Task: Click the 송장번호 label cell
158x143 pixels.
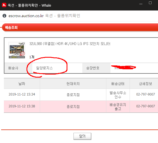Action: [96, 68]
